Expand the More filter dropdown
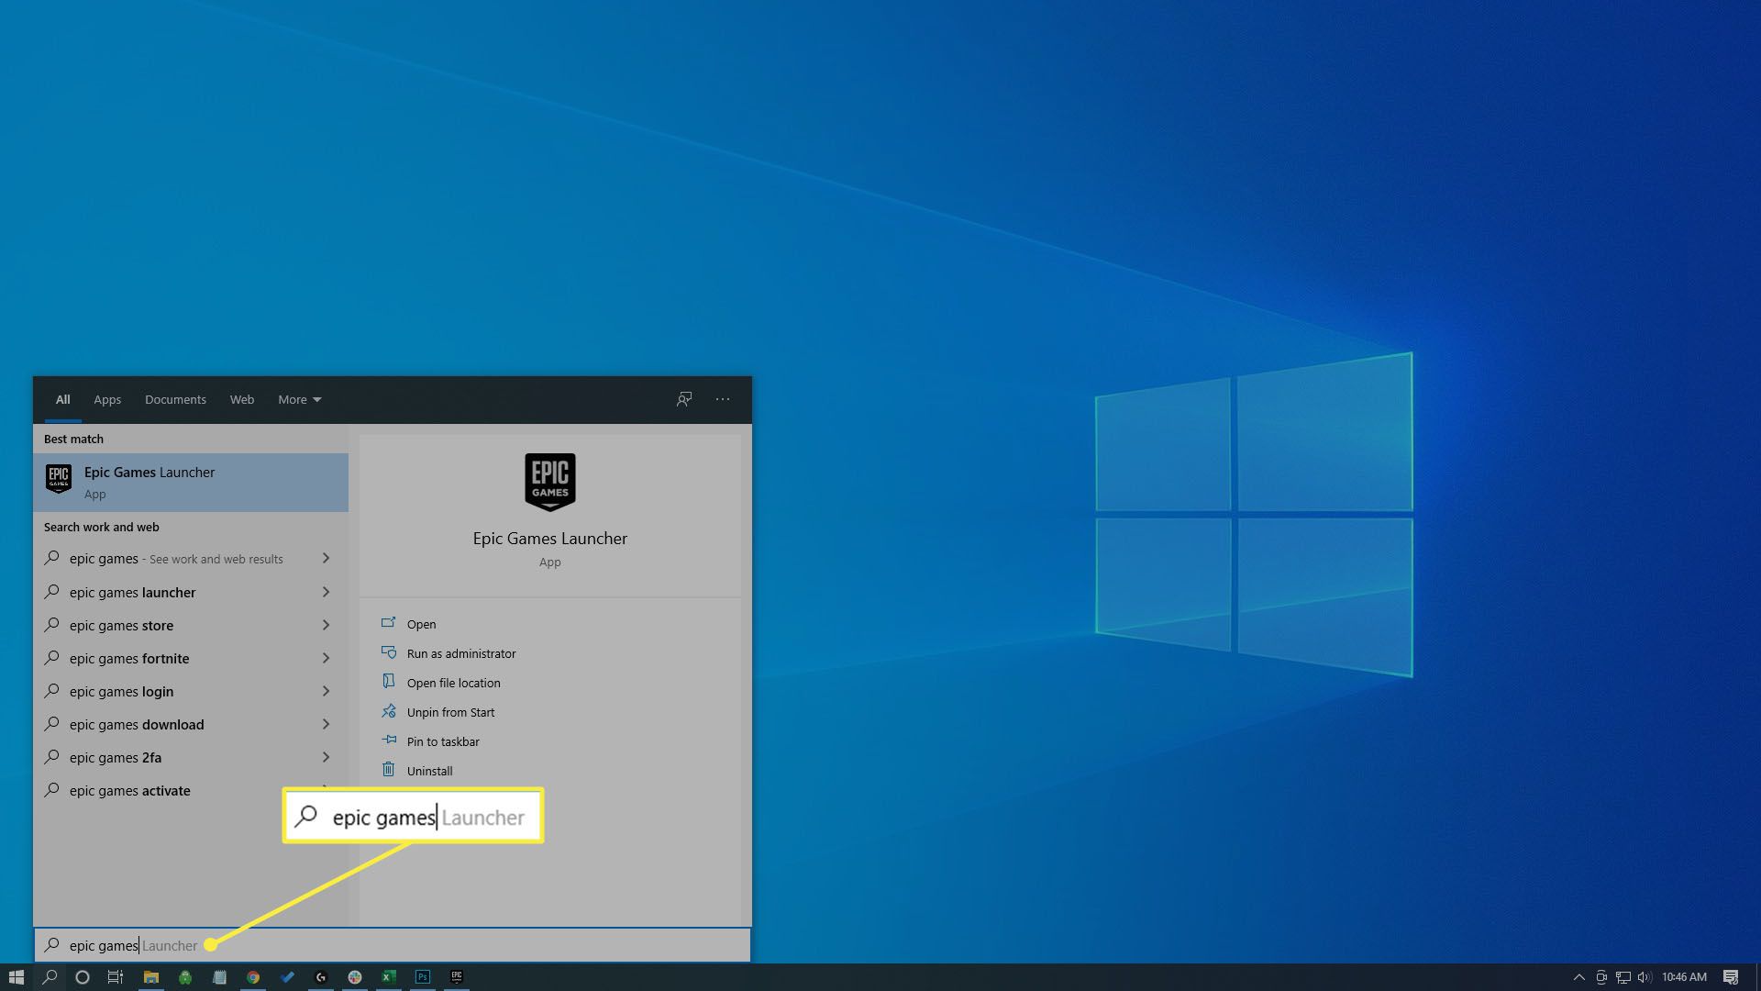 (300, 399)
